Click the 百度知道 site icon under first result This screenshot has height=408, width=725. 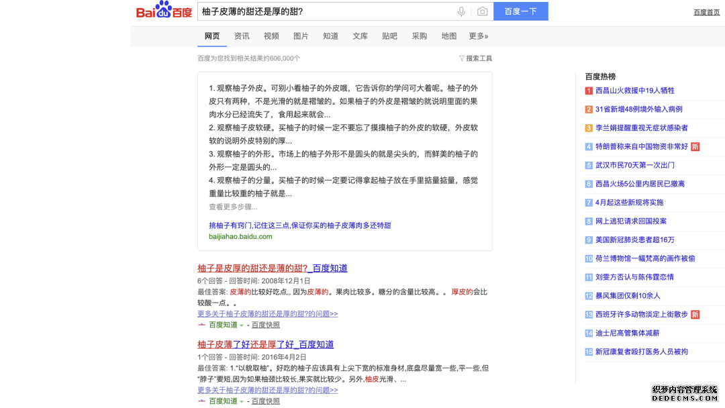click(x=201, y=324)
